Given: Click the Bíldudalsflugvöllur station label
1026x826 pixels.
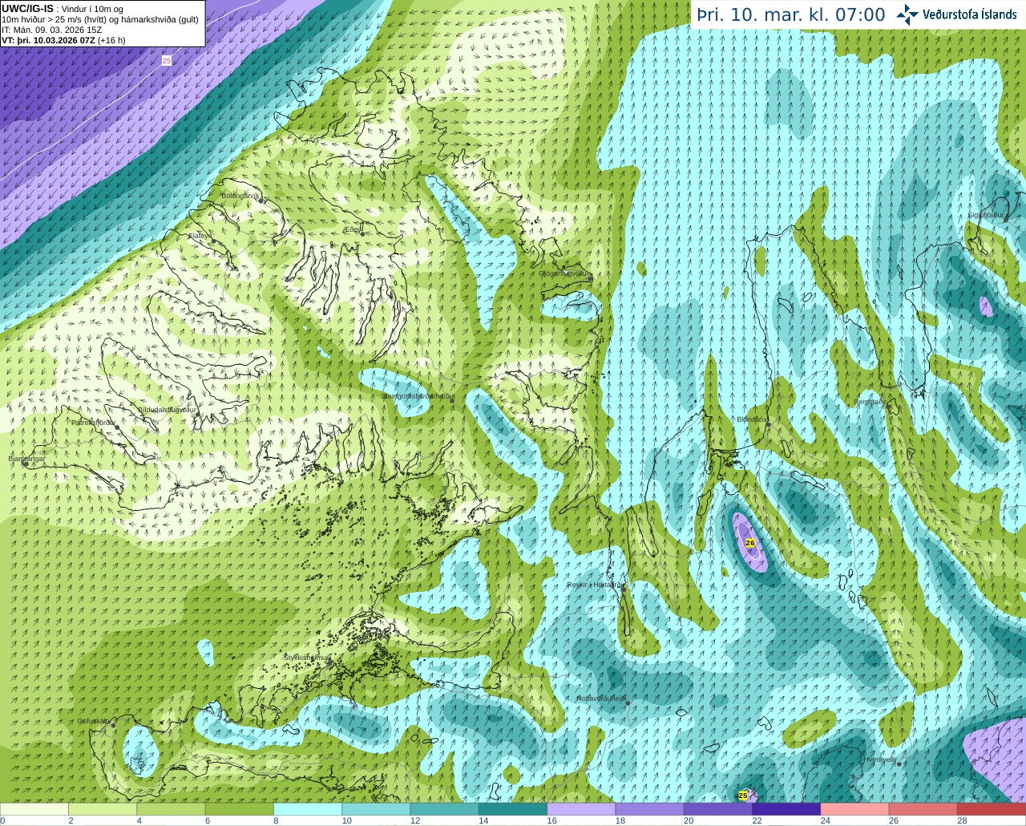Looking at the screenshot, I should (167, 409).
